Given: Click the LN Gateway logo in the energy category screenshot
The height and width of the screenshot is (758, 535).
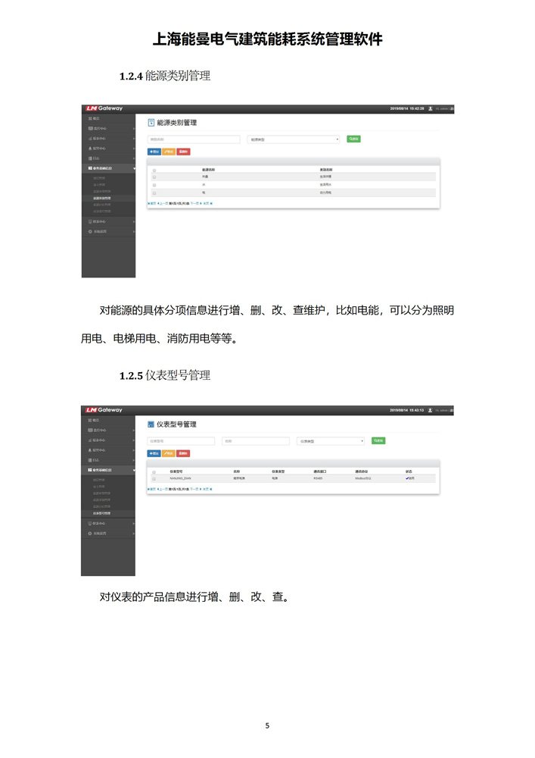Looking at the screenshot, I should pyautogui.click(x=104, y=108).
